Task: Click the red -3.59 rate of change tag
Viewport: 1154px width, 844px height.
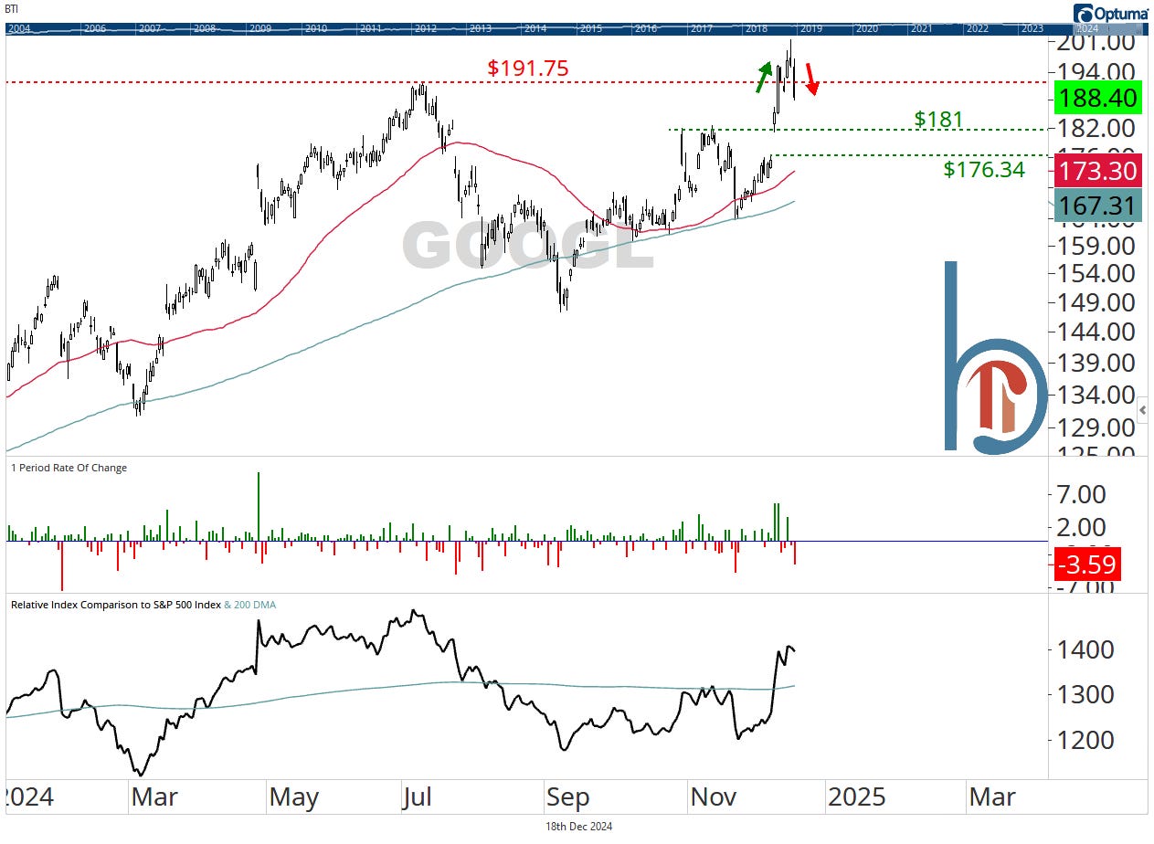Action: (1086, 564)
